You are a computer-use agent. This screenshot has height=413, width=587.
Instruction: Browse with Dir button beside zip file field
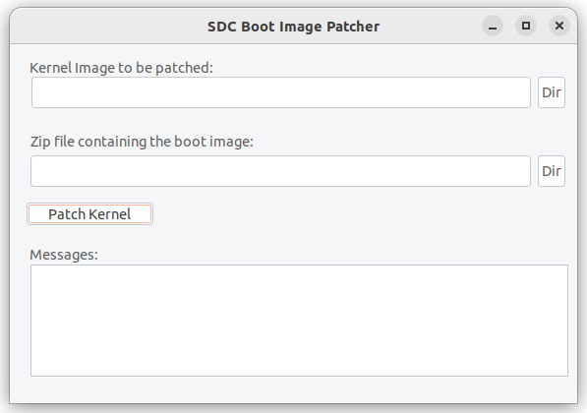[x=551, y=171]
